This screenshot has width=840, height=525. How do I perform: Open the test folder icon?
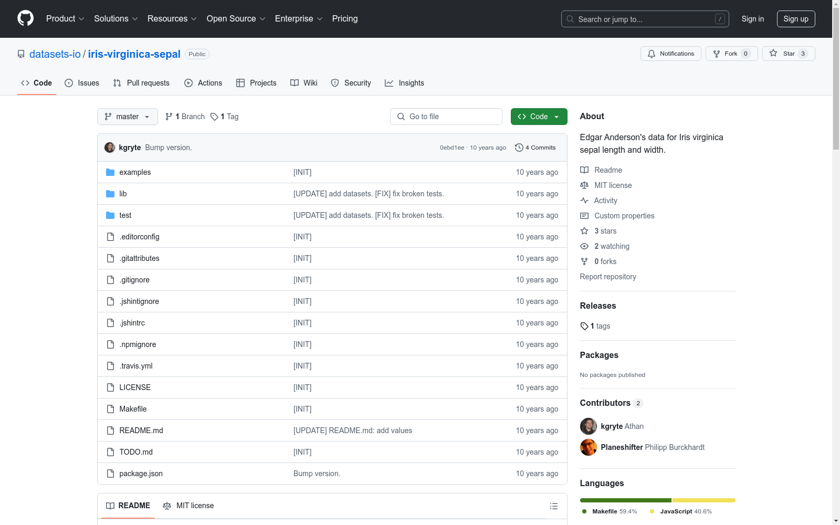tap(110, 215)
